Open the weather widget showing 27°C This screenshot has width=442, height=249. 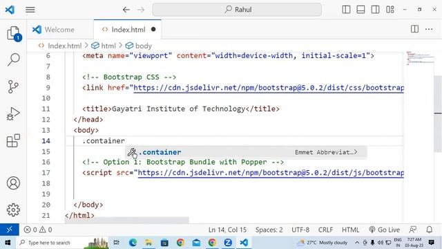click(x=323, y=243)
